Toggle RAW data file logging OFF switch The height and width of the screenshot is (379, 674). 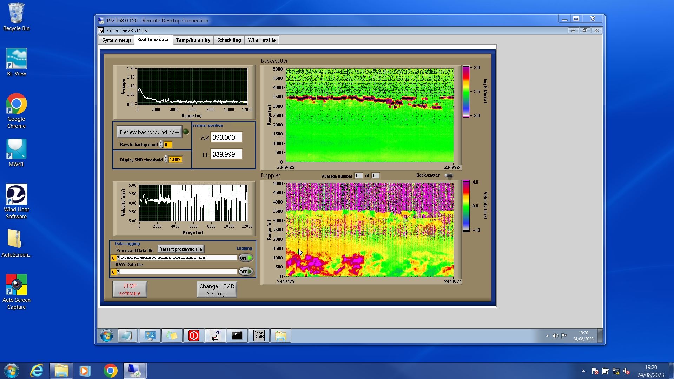click(246, 272)
